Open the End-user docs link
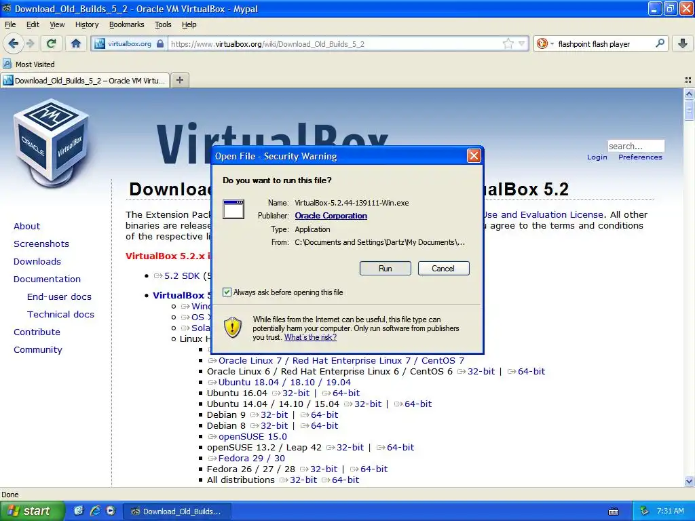 pyautogui.click(x=60, y=297)
